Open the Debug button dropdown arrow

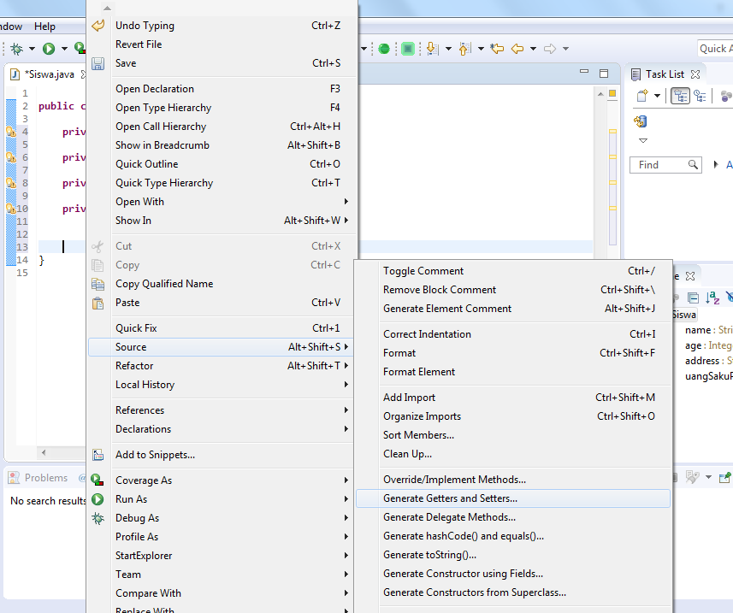pos(32,49)
